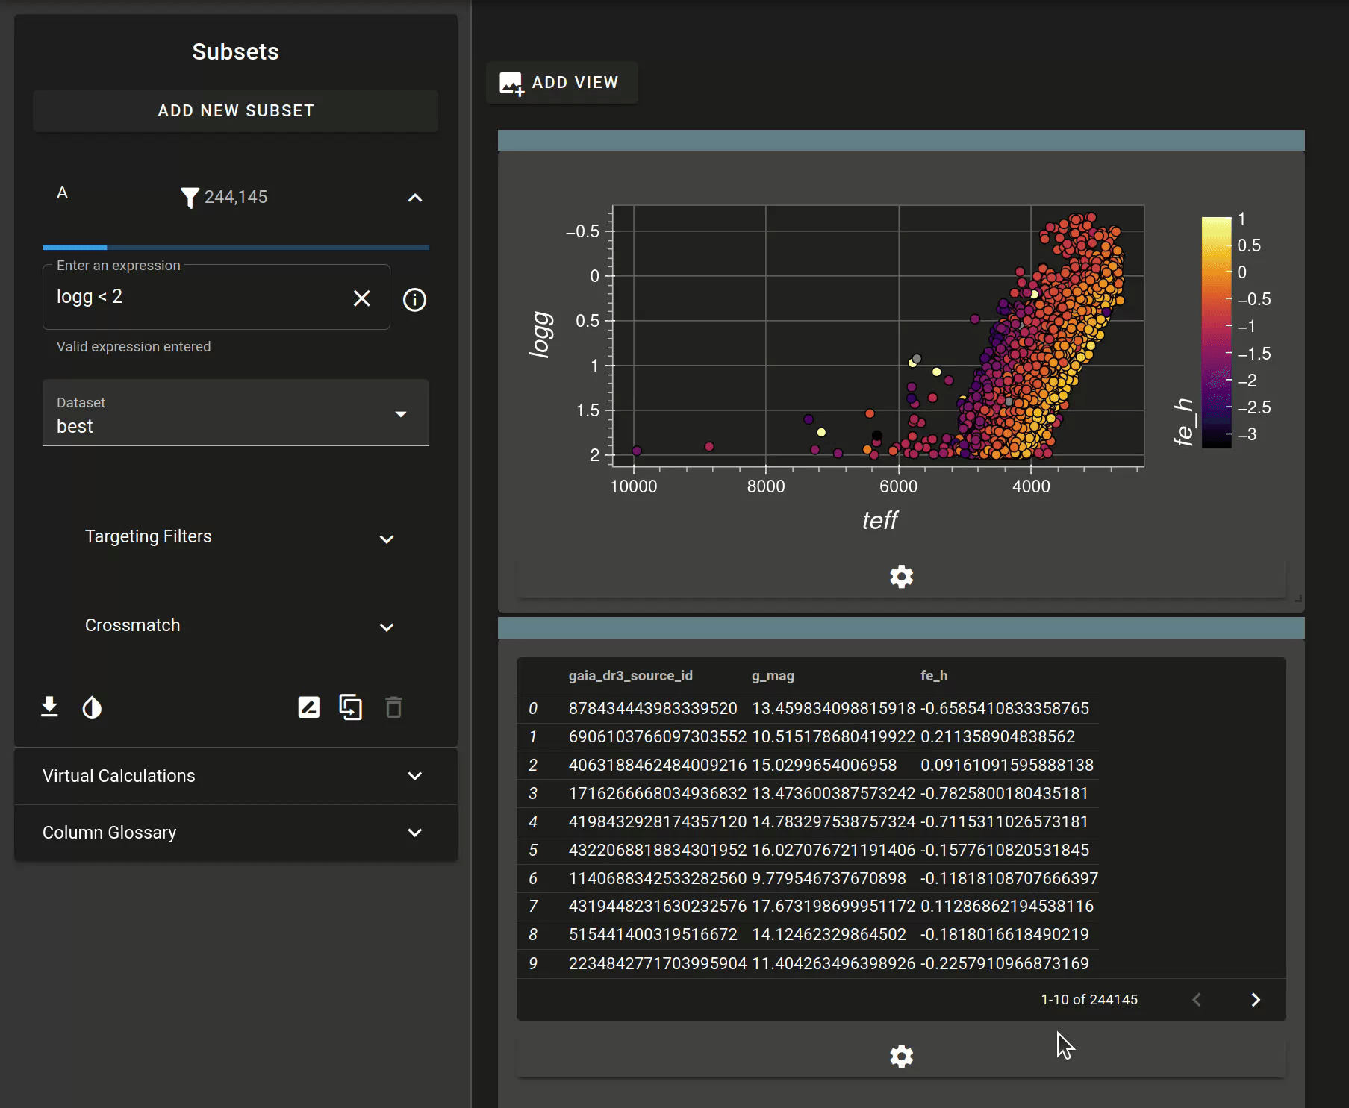
Task: Click the 244,145 subset count
Action: 236,197
